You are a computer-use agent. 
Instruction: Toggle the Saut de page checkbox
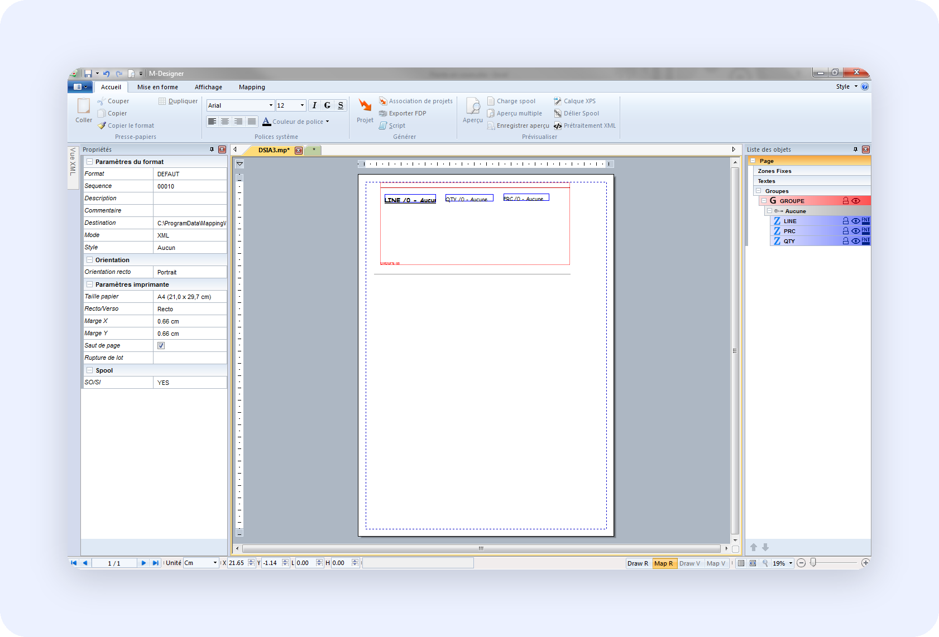click(161, 346)
